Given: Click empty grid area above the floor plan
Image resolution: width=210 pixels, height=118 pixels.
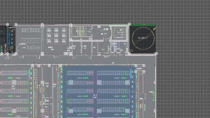Looking at the screenshot, I should (105, 10).
